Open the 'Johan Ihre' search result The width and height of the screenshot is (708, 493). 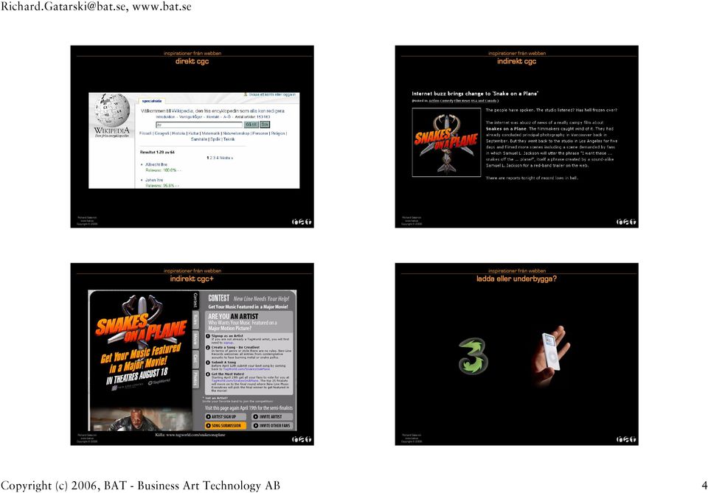154,180
